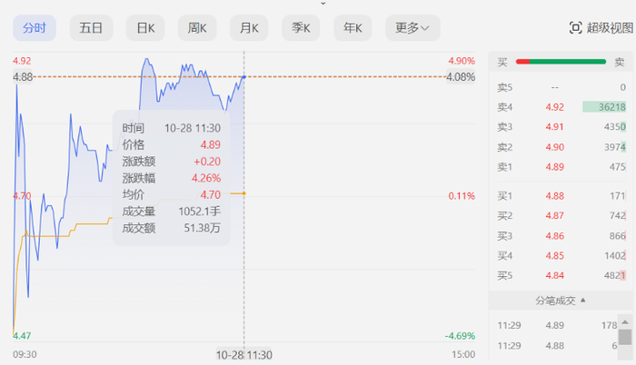Click the 卖1 ask price 4.89
This screenshot has width=636, height=365.
554,167
